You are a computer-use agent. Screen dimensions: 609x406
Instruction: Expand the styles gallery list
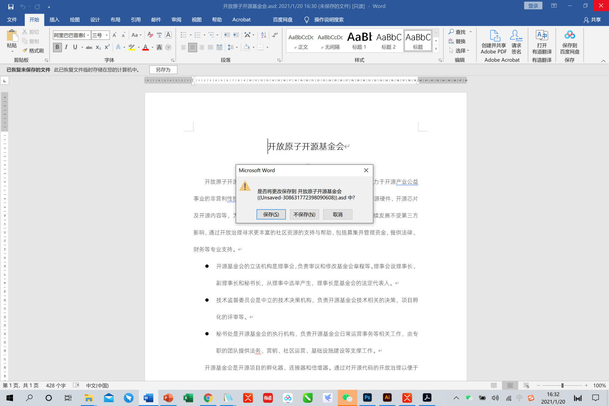click(436, 49)
